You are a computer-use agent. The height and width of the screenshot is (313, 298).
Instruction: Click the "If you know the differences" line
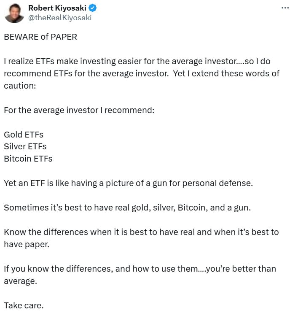point(140,269)
